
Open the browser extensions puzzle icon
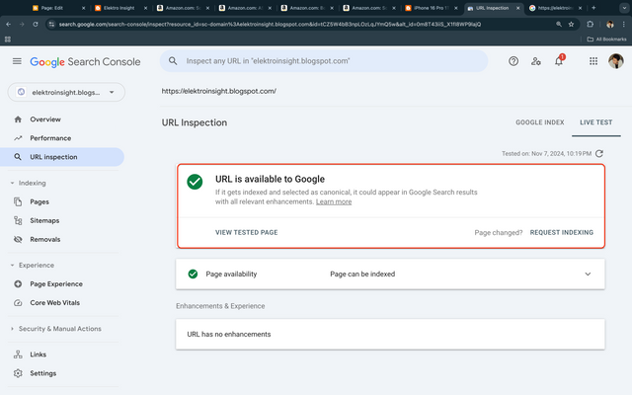click(x=591, y=24)
